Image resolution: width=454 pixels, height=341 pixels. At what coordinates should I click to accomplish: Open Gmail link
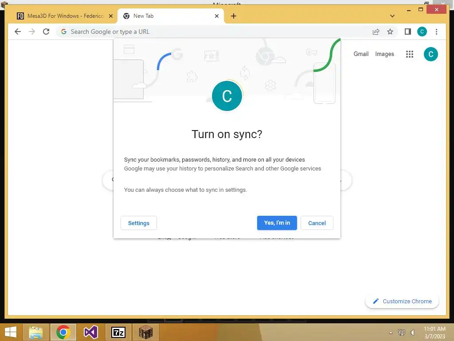(x=361, y=54)
